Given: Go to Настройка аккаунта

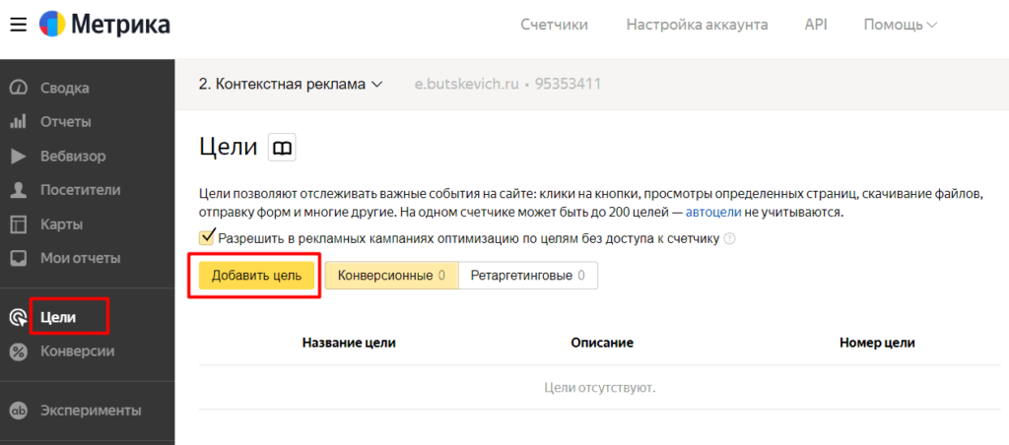Looking at the screenshot, I should tap(697, 25).
